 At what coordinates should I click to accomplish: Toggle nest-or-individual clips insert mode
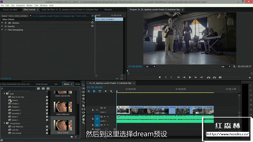tap(89, 91)
